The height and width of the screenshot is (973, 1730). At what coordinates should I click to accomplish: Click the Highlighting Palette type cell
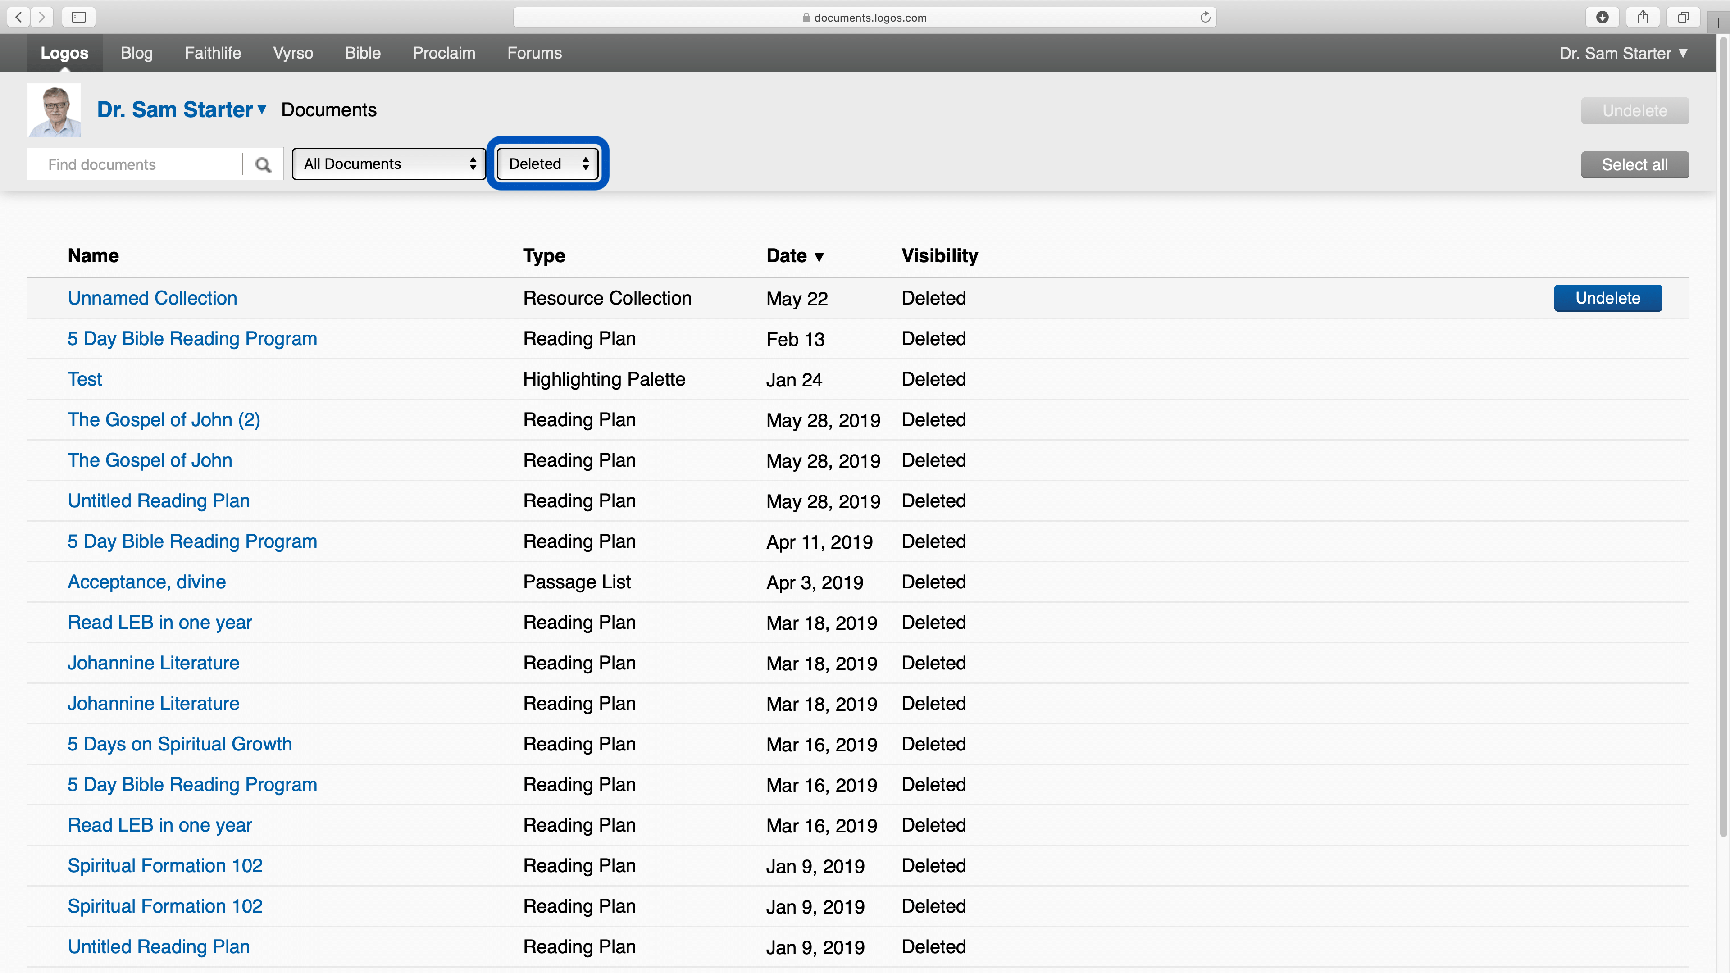coord(604,379)
